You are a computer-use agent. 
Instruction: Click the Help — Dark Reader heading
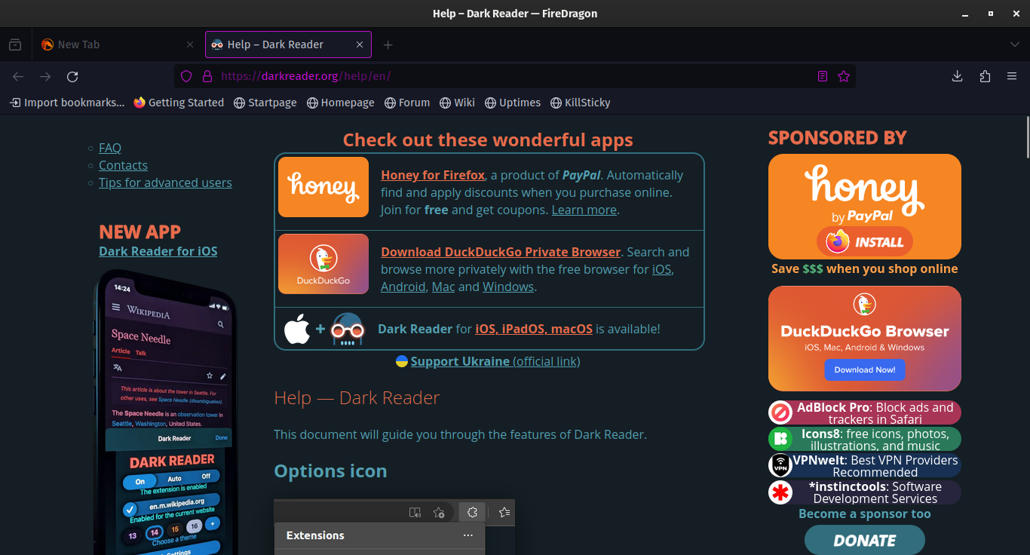(357, 398)
